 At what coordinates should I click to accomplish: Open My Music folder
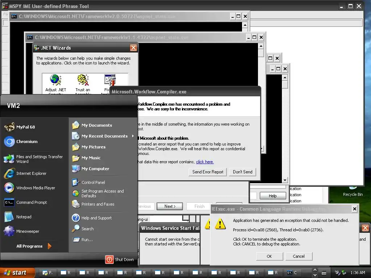pos(86,158)
